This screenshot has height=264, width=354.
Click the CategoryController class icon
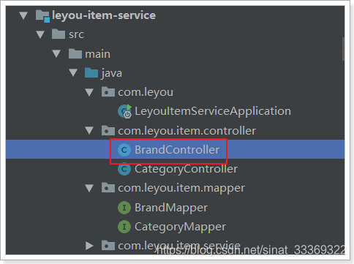(x=124, y=169)
